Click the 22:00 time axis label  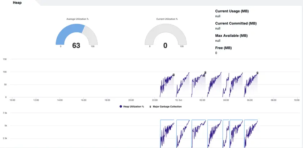pos(155,100)
